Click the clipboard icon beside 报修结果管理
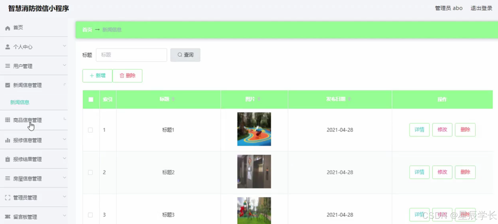The width and height of the screenshot is (498, 224). tap(8, 159)
